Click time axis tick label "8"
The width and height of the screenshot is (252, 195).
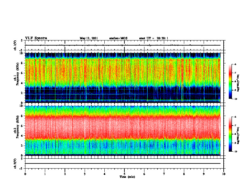[x=184, y=174]
